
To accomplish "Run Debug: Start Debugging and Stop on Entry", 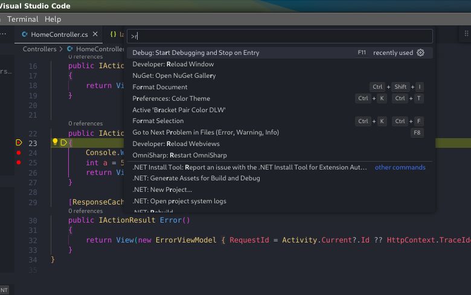I will click(x=280, y=52).
